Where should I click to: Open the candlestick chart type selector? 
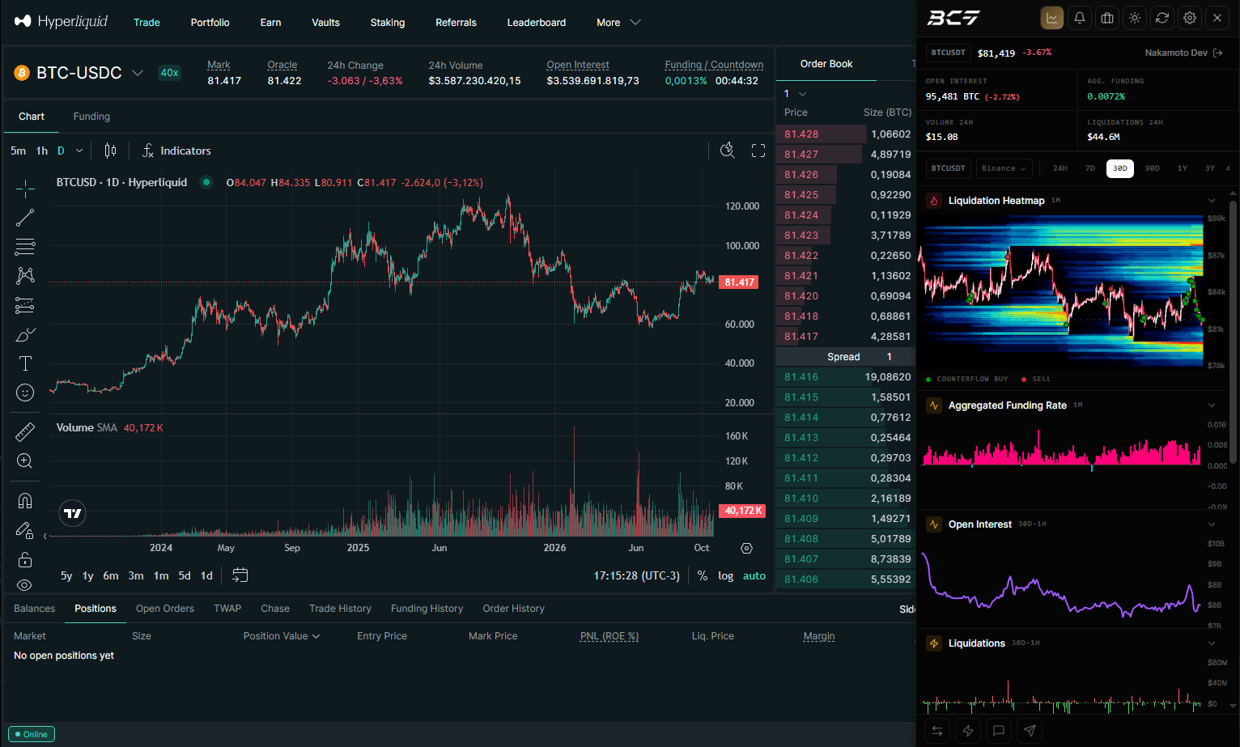coord(111,151)
